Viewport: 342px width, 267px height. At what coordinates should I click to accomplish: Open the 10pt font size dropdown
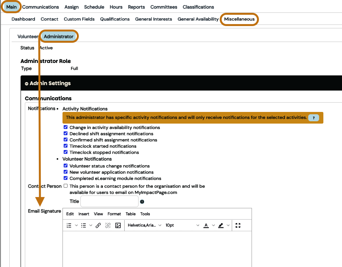[x=182, y=225]
